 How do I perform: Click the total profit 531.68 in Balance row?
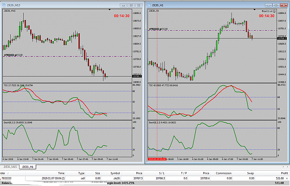[x=279, y=183]
